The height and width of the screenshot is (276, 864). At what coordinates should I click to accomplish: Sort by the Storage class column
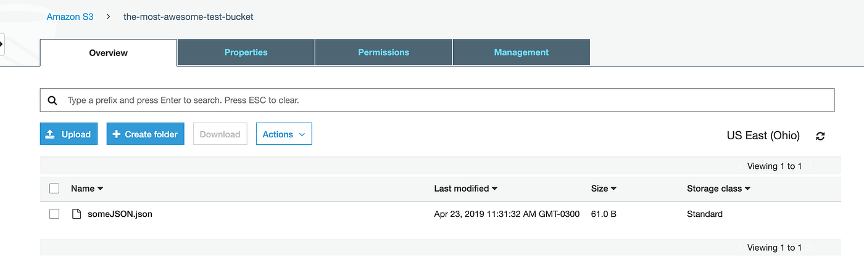(718, 189)
